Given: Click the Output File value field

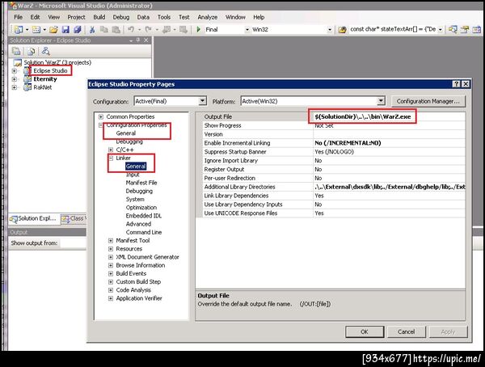Looking at the screenshot, I should (389, 116).
